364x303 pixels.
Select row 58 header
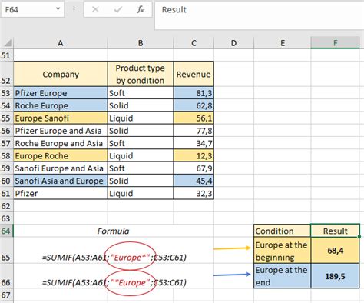(6, 156)
